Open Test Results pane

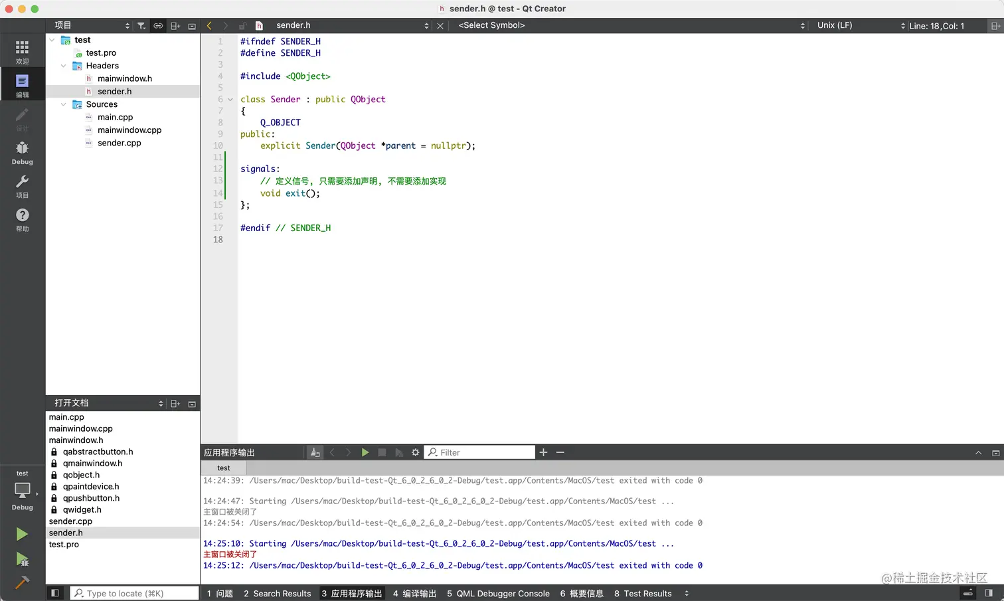[643, 593]
